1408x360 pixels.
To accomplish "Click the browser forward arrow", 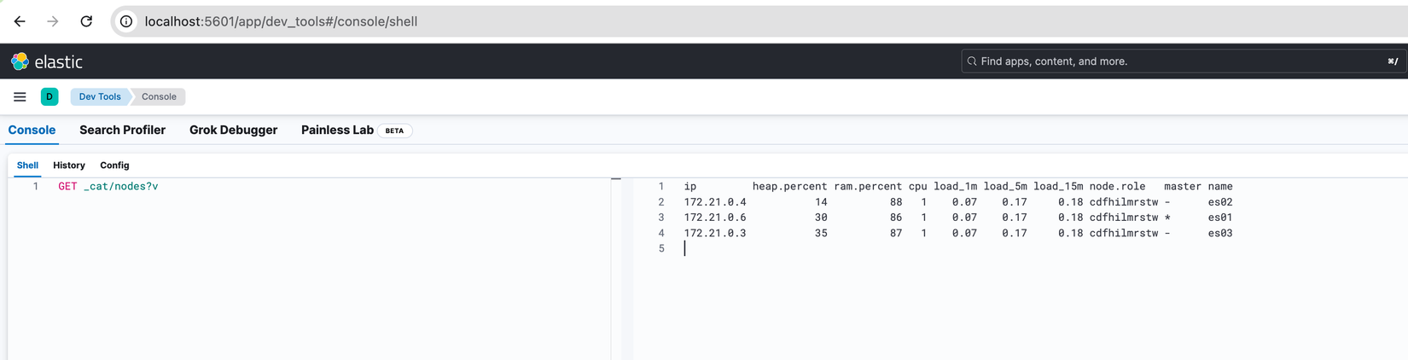I will (x=53, y=21).
